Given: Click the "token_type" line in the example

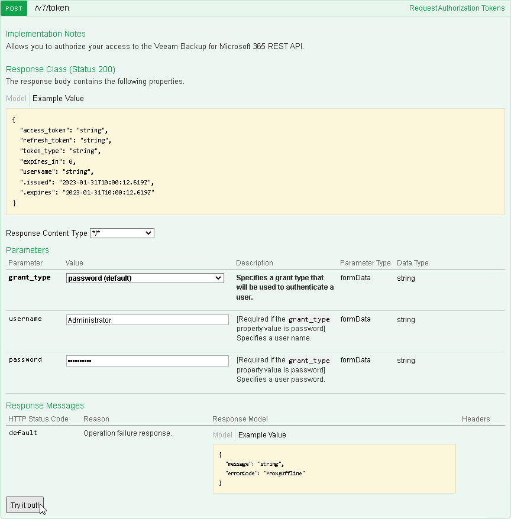Looking at the screenshot, I should point(60,151).
